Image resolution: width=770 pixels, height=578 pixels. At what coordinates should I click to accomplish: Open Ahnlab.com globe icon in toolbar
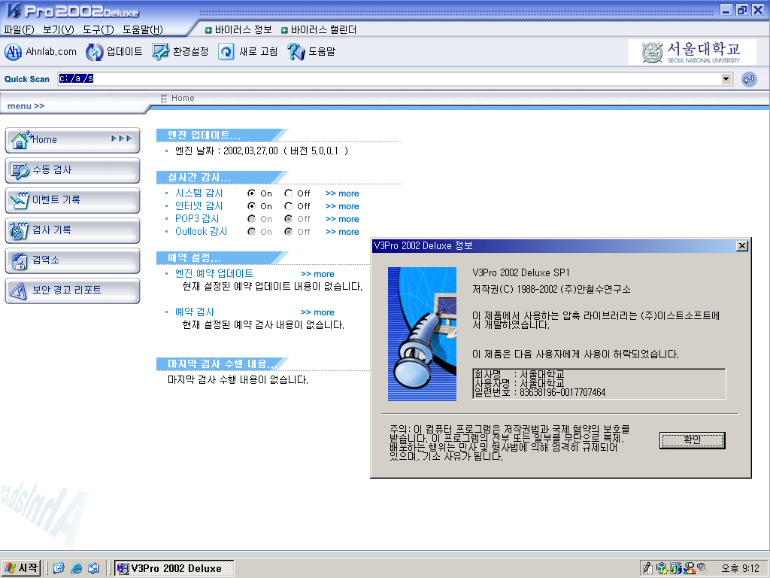14,52
